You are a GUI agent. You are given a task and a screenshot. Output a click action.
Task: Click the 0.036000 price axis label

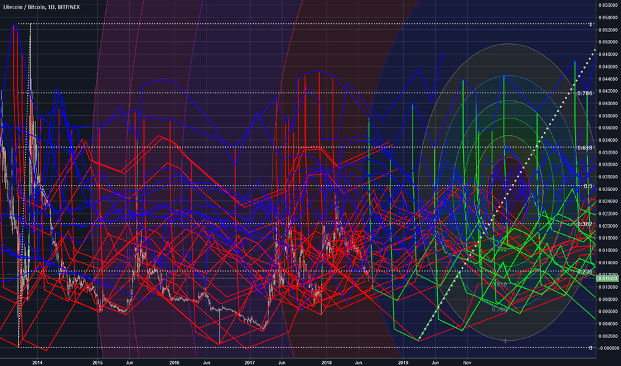[x=609, y=128]
